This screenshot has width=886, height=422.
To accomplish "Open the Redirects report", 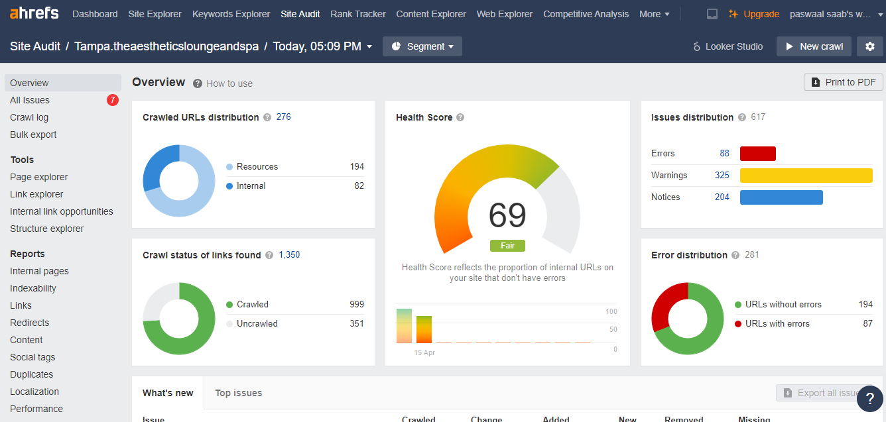I will tap(30, 323).
